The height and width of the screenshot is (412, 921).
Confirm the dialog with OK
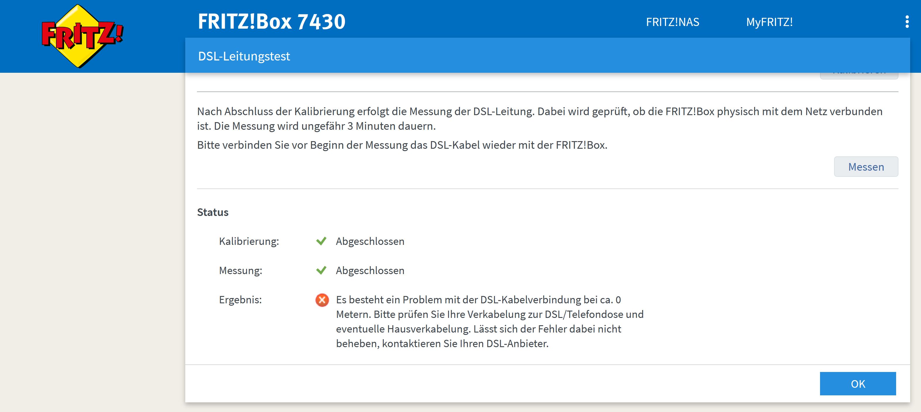[857, 384]
